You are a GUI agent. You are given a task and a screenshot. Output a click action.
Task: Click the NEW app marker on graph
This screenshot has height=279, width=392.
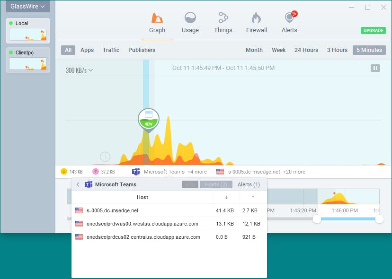(x=149, y=120)
